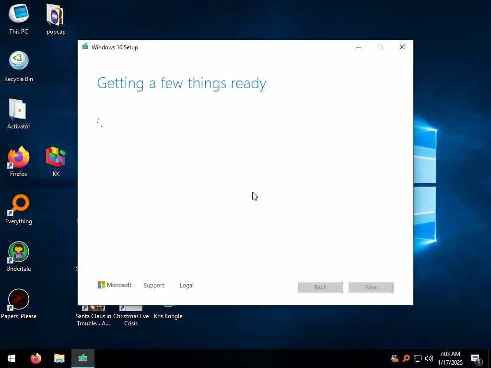Select the Papers, Please shortcut
Image resolution: width=491 pixels, height=368 pixels.
coord(19,304)
